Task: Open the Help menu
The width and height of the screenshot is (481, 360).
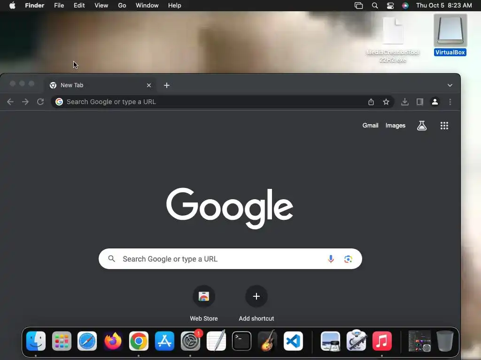Action: 175,6
